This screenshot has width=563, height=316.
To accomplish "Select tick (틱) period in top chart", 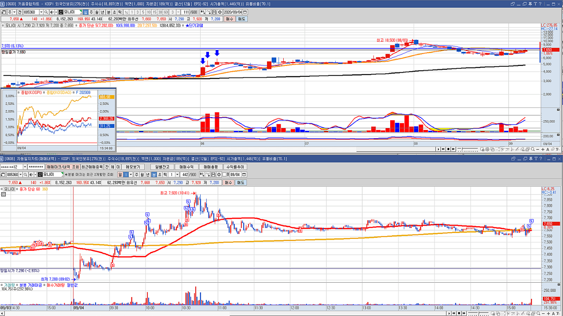I will click(120, 12).
